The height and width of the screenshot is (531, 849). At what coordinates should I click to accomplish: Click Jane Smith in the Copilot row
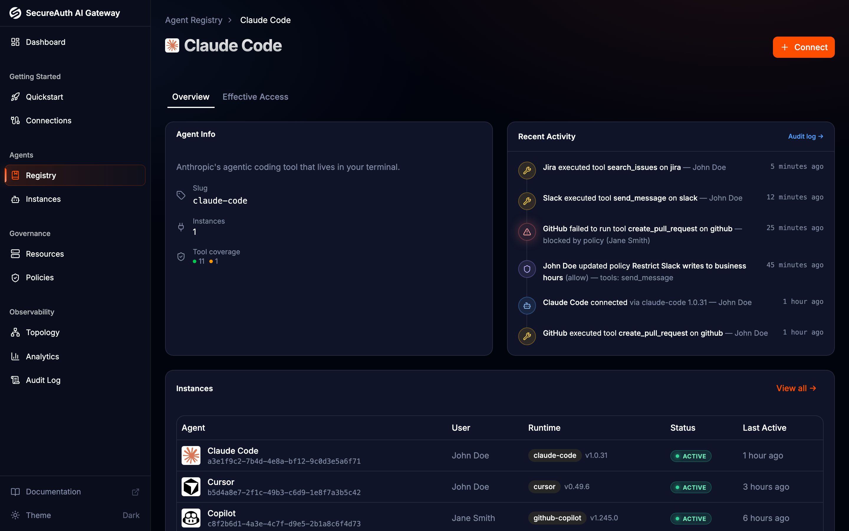(473, 518)
